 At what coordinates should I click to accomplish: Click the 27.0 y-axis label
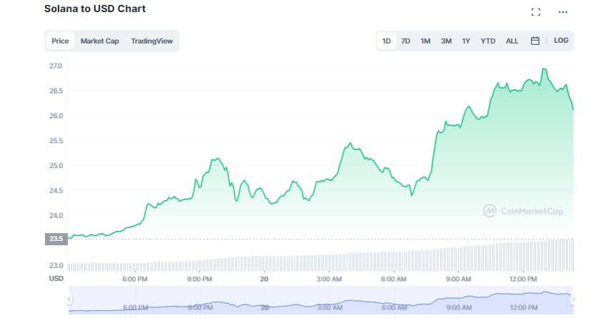(56, 66)
